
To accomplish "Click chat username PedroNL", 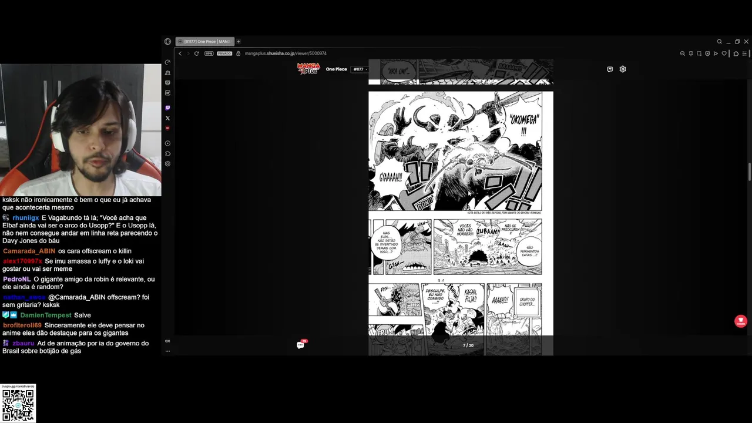I will [16, 280].
